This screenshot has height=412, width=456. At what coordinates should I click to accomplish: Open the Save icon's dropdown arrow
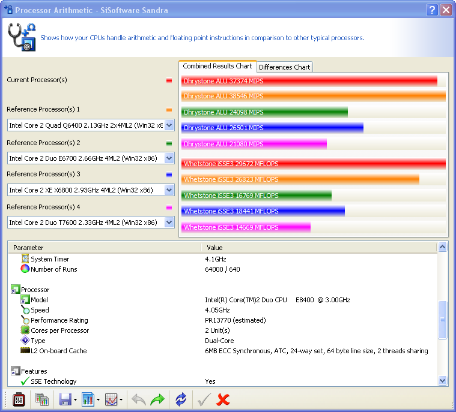click(75, 400)
